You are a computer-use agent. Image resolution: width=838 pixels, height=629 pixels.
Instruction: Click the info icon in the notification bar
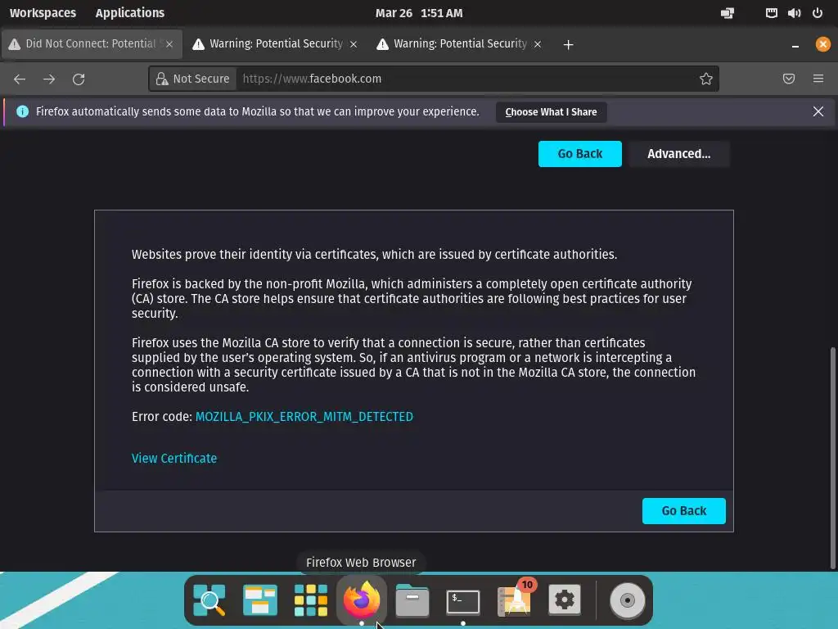coord(22,111)
